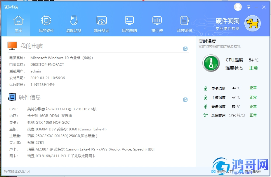This screenshot has height=177, width=271.
Task: Open the dropdown menu triangle in title bar
Action: coord(249,7)
